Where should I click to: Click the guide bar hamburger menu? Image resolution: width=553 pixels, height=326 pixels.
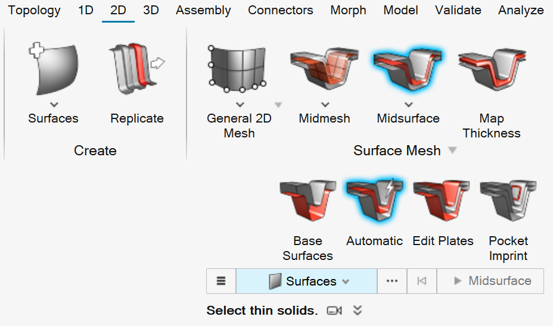tap(221, 281)
